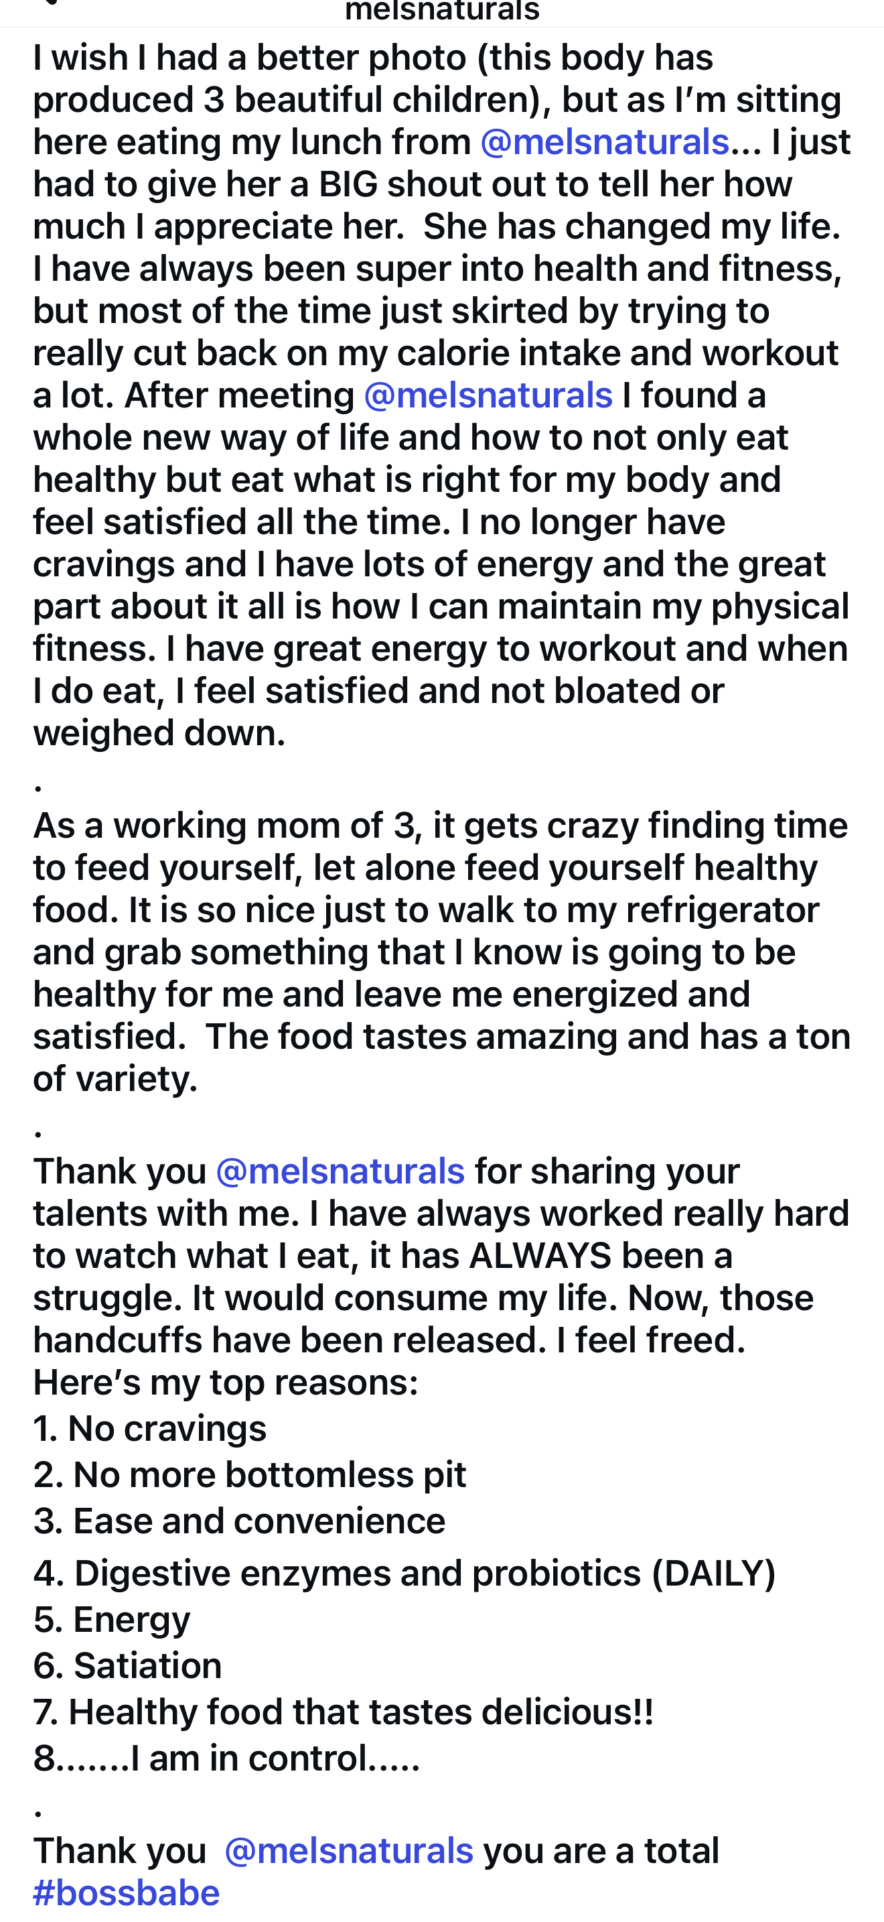Tap the "I am in control" line
This screenshot has width=884, height=1922.
(226, 1758)
